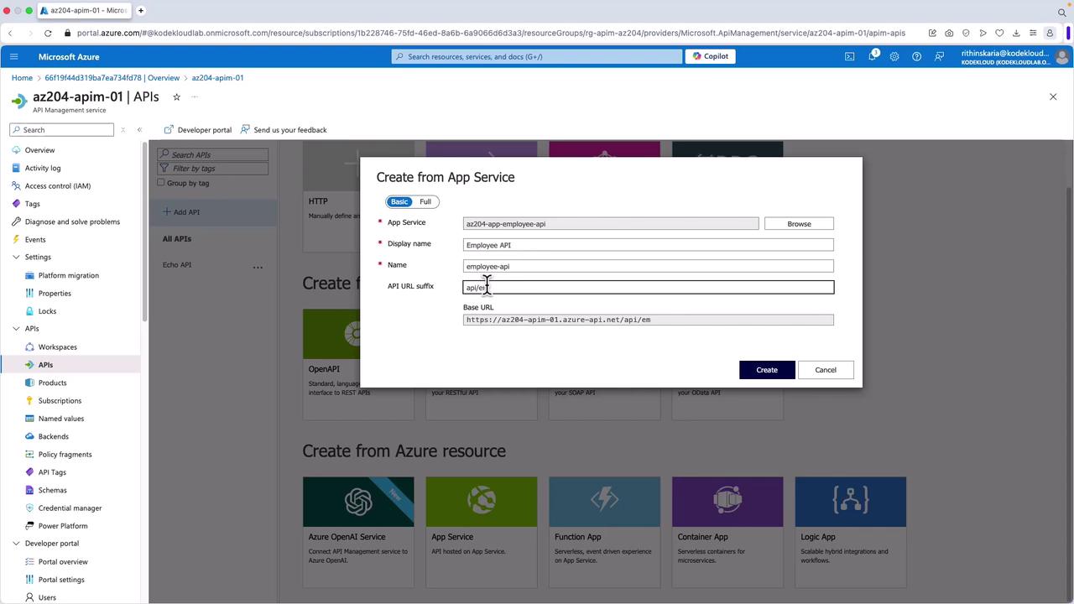
Task: Click the Access control (IAM) icon
Action: point(16,185)
